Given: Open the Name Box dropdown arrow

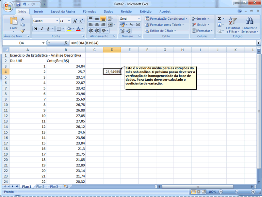Looking at the screenshot, I should pos(43,43).
